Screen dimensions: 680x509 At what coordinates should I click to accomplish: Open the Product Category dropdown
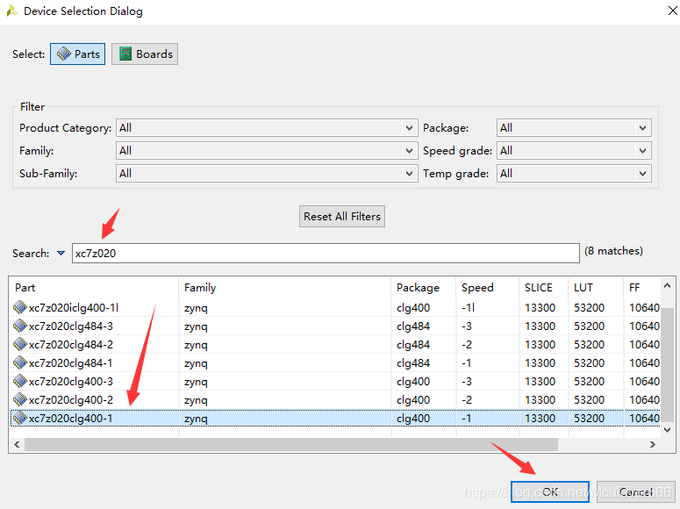point(267,128)
